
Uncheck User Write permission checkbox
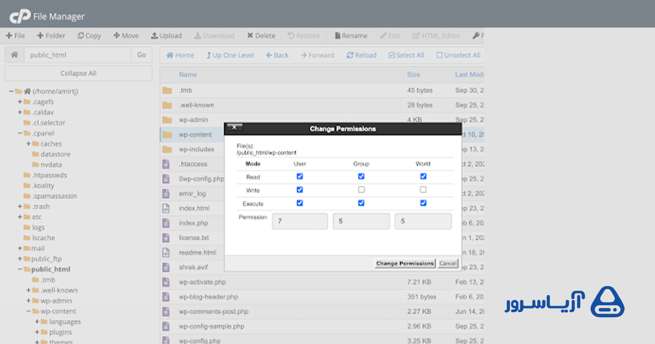pos(300,190)
